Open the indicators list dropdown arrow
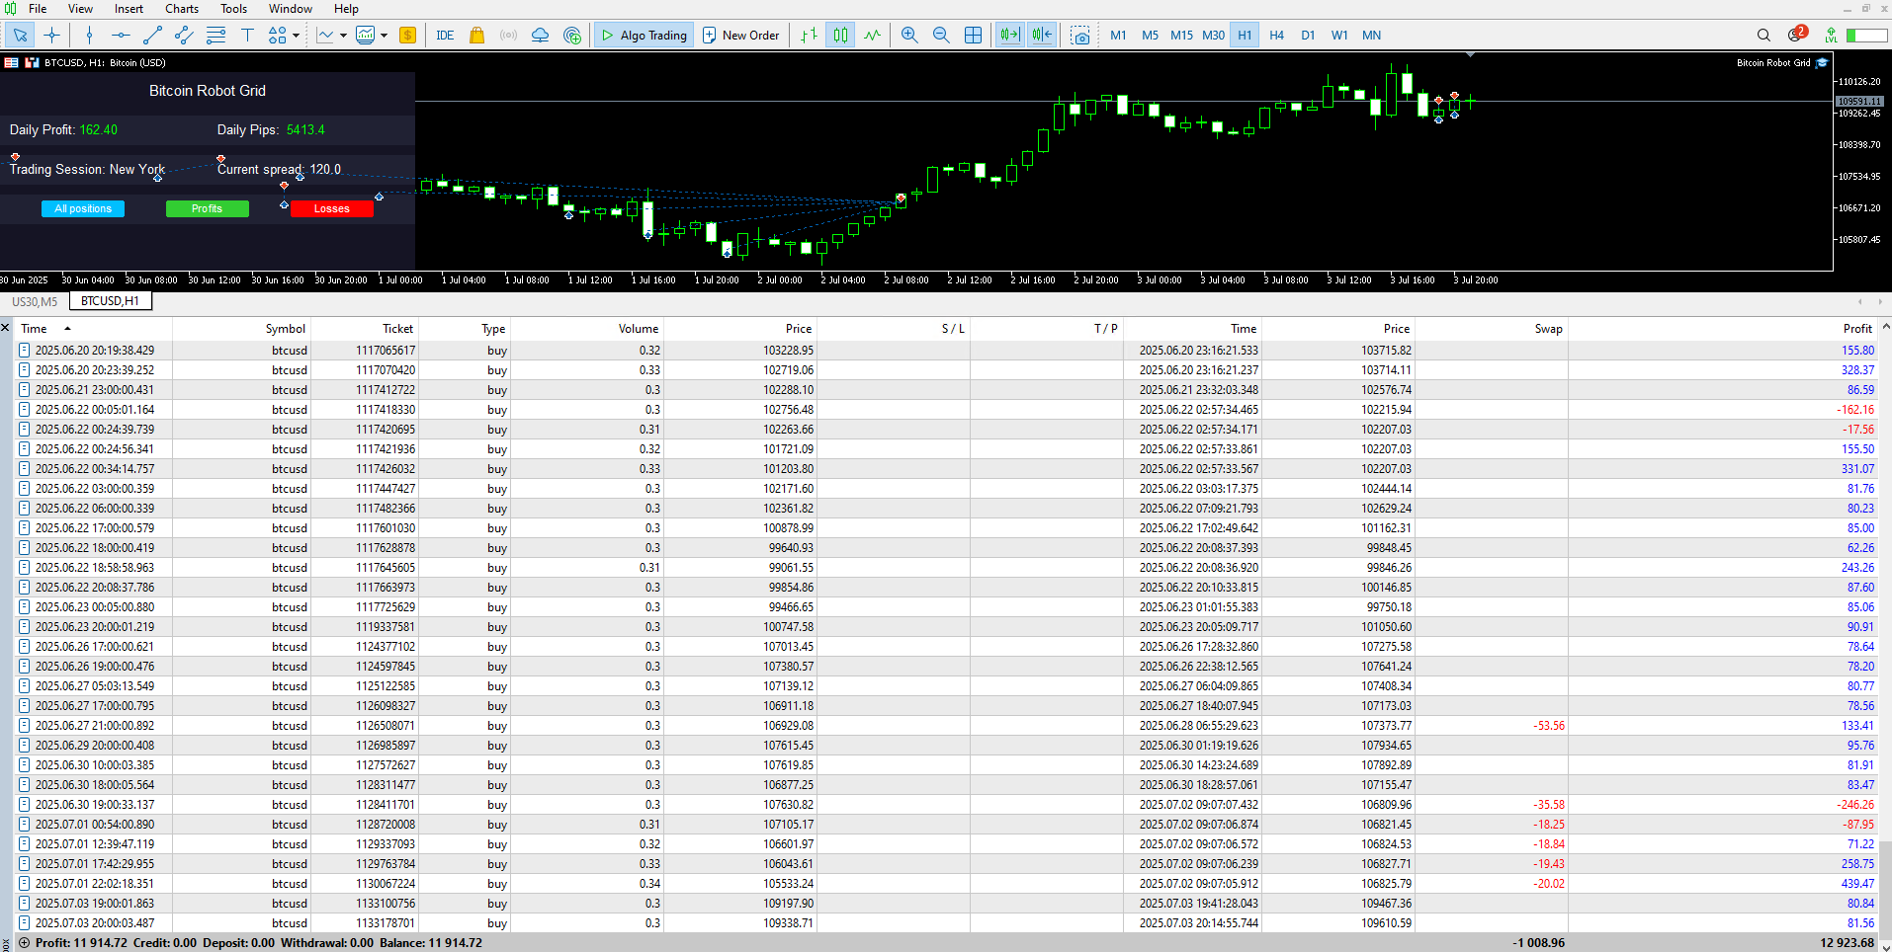The image size is (1892, 952). (x=343, y=36)
